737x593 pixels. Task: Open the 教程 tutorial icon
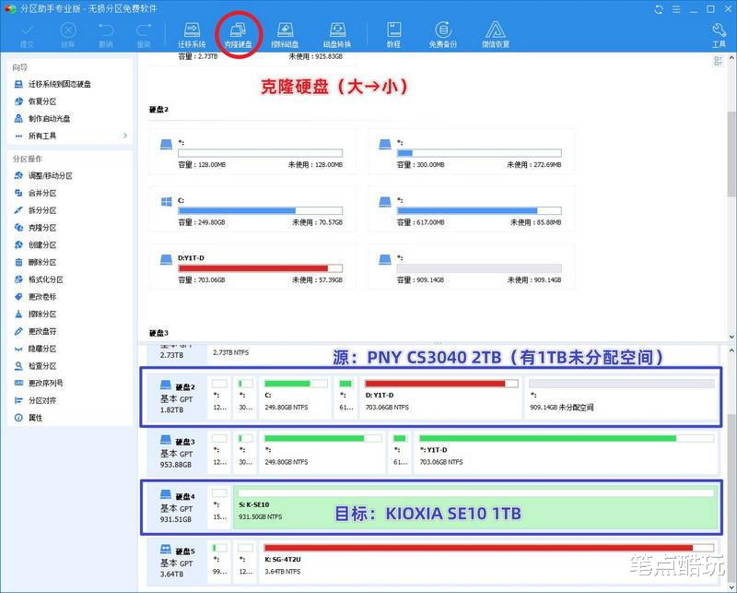pyautogui.click(x=394, y=32)
